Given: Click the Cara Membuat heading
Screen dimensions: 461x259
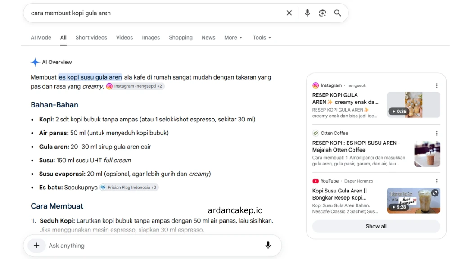Looking at the screenshot, I should tap(57, 206).
